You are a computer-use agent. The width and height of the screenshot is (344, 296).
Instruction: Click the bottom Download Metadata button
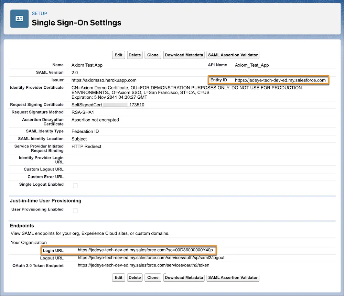point(184,277)
